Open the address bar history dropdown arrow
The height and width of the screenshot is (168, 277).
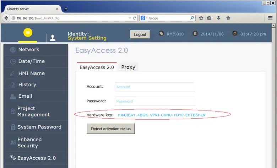click(130, 18)
